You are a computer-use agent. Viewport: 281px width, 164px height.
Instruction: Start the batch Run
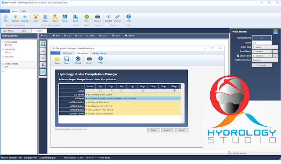tap(86, 18)
